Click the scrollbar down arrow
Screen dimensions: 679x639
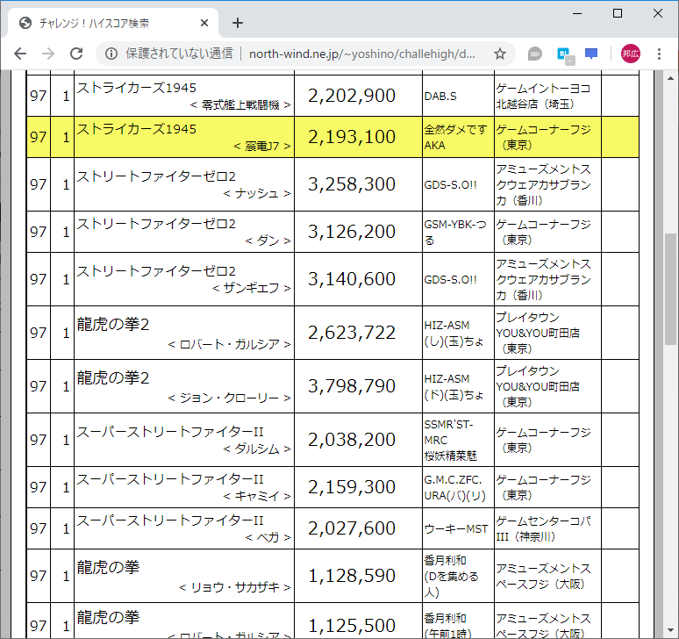[x=670, y=629]
